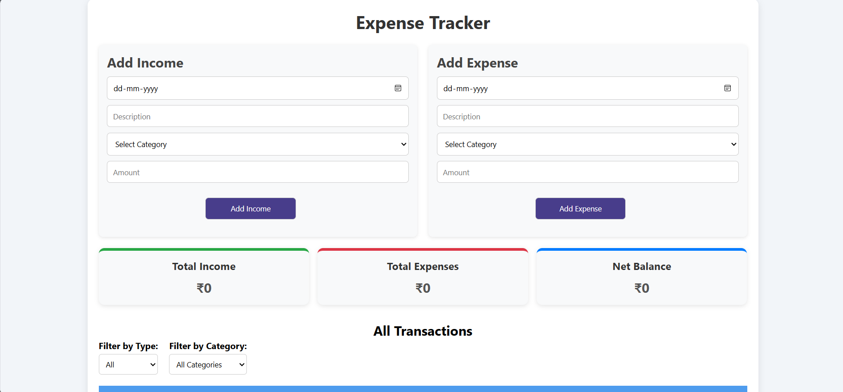The image size is (843, 392).
Task: Click the Add Income button
Action: (x=250, y=209)
